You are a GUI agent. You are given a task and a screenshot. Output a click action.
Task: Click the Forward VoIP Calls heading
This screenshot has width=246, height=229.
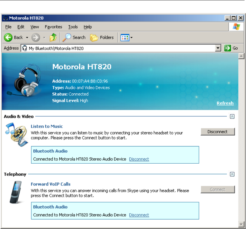[x=51, y=184]
